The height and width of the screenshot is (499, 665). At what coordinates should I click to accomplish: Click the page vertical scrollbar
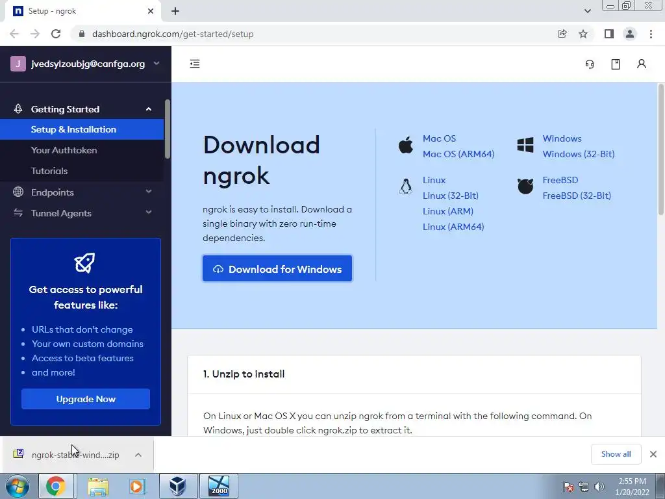coord(660,149)
